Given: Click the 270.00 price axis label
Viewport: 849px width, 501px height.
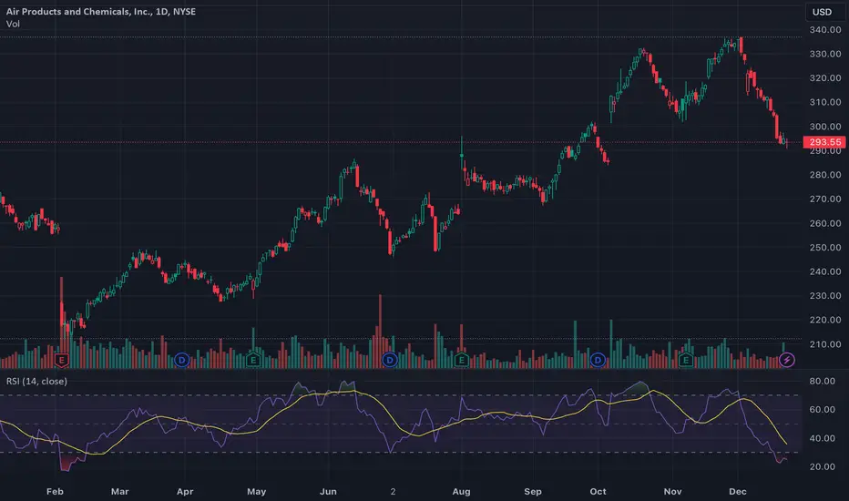Looking at the screenshot, I should [x=825, y=199].
